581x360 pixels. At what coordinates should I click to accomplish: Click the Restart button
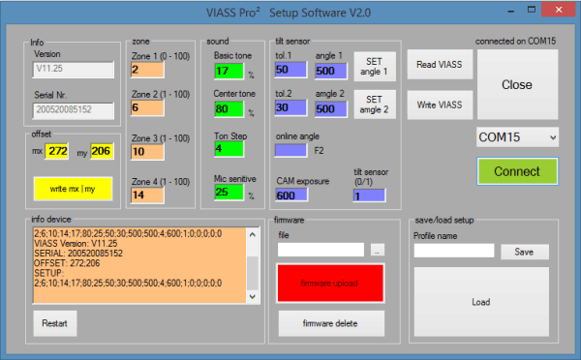pos(55,323)
